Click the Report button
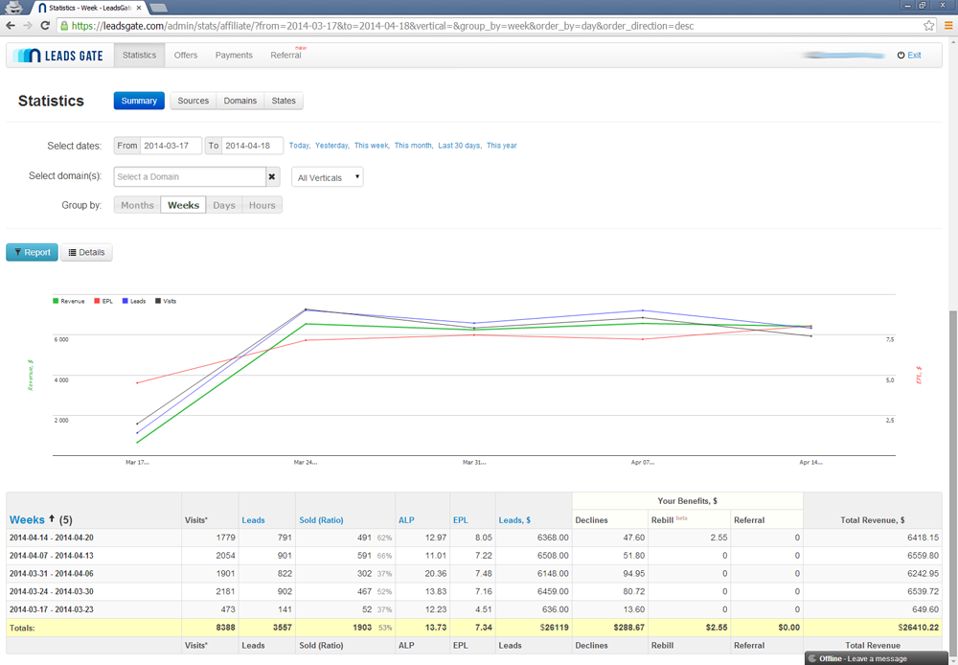Viewport: 958px width, 665px height. (32, 252)
